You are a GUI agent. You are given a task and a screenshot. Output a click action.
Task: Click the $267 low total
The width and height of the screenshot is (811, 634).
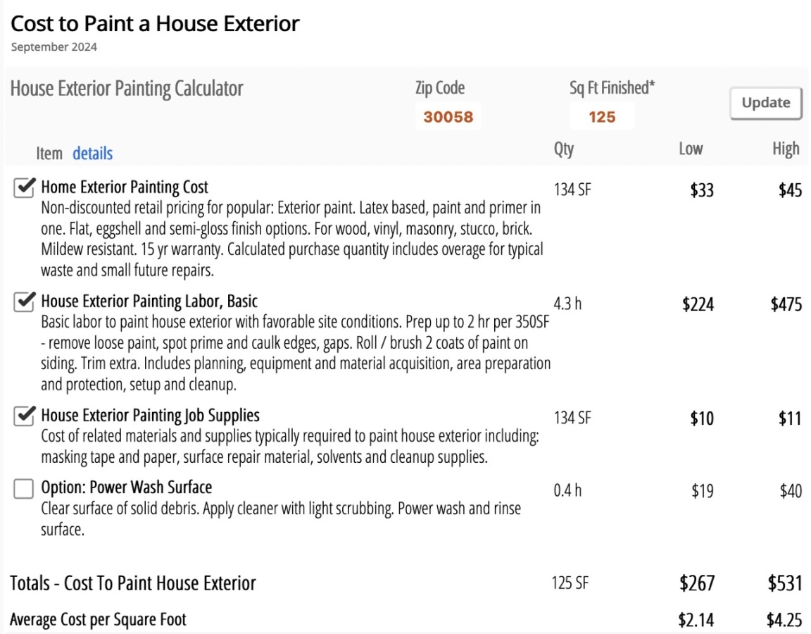tap(697, 583)
